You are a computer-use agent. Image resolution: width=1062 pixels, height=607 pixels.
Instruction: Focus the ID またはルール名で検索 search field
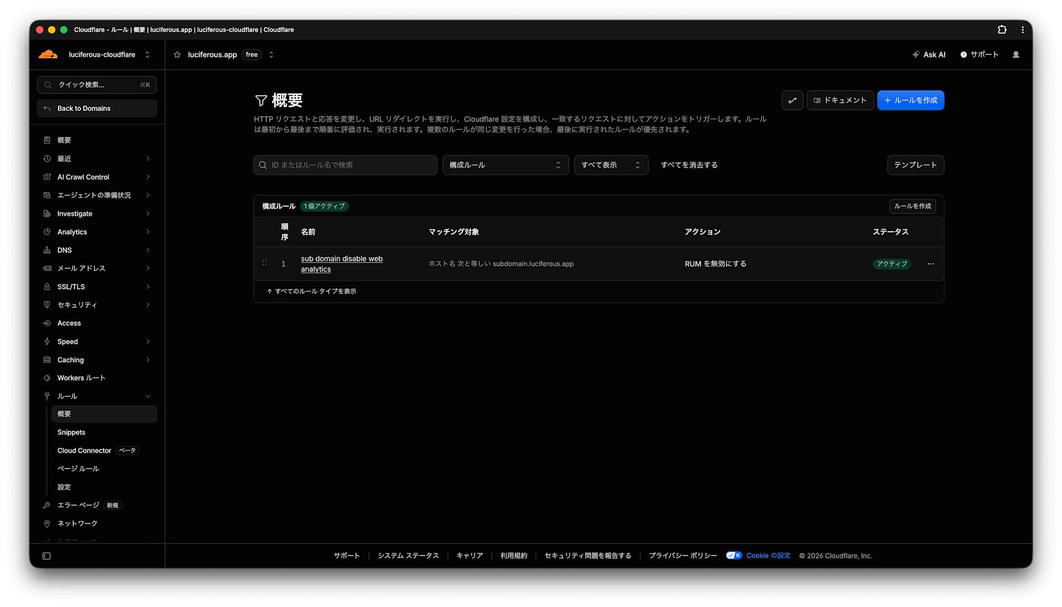345,165
